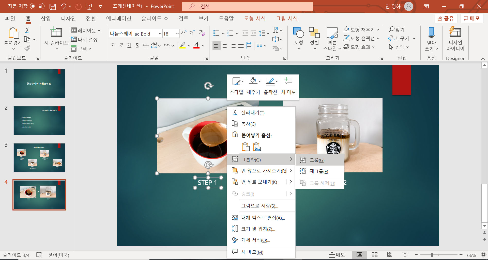Image resolution: width=488 pixels, height=260 pixels.
Task: Click the Format Painter brush icon
Action: point(27,48)
